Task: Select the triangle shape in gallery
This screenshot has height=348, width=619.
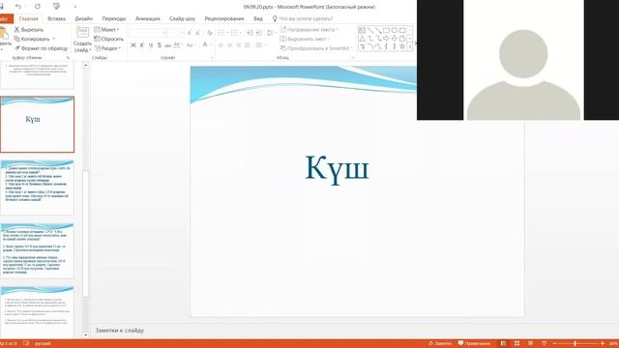Action: [x=362, y=39]
